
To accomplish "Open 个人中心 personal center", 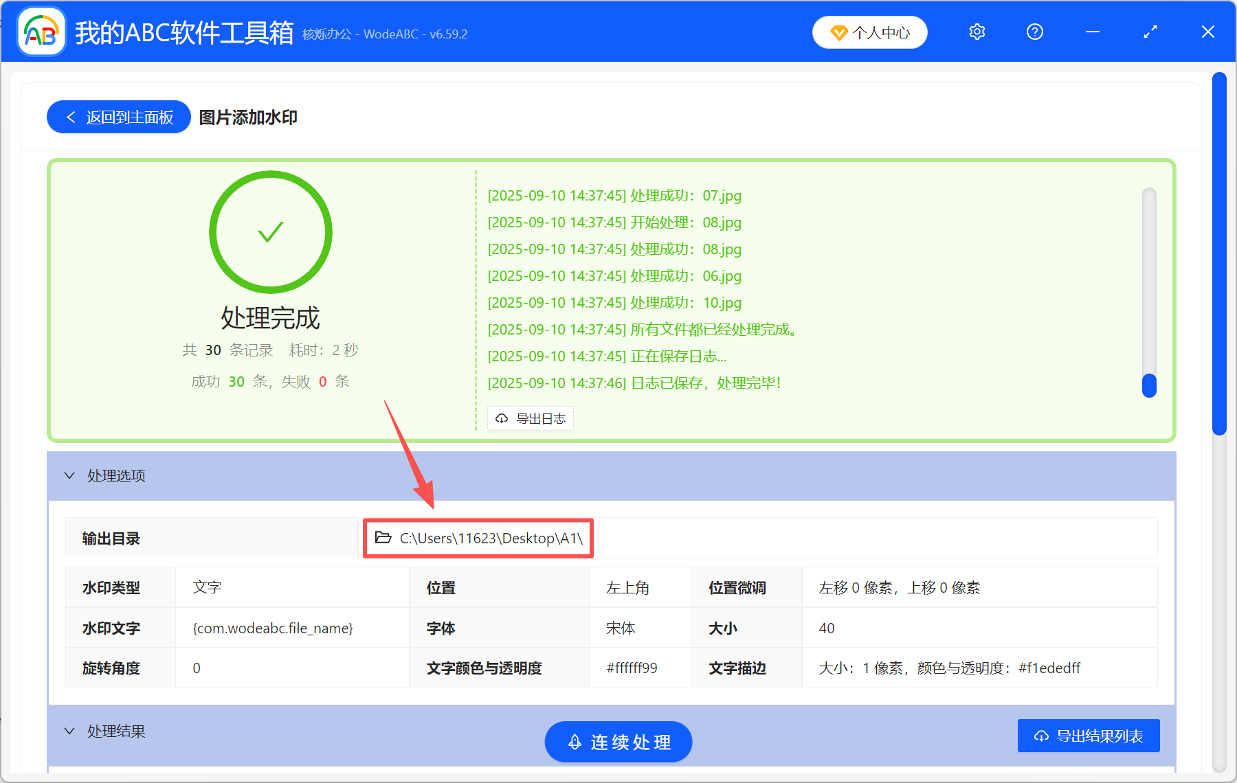I will 870,32.
